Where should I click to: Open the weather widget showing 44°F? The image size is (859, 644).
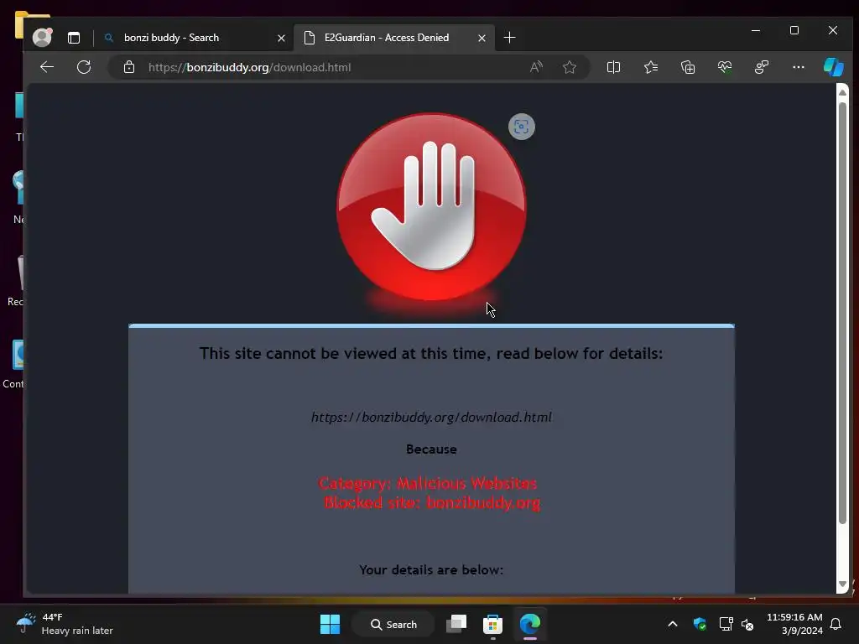pos(65,624)
